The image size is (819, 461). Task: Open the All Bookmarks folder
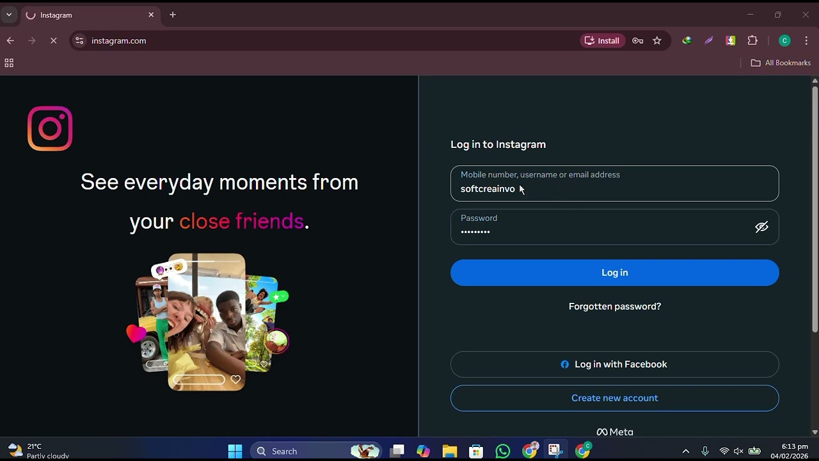coord(781,63)
